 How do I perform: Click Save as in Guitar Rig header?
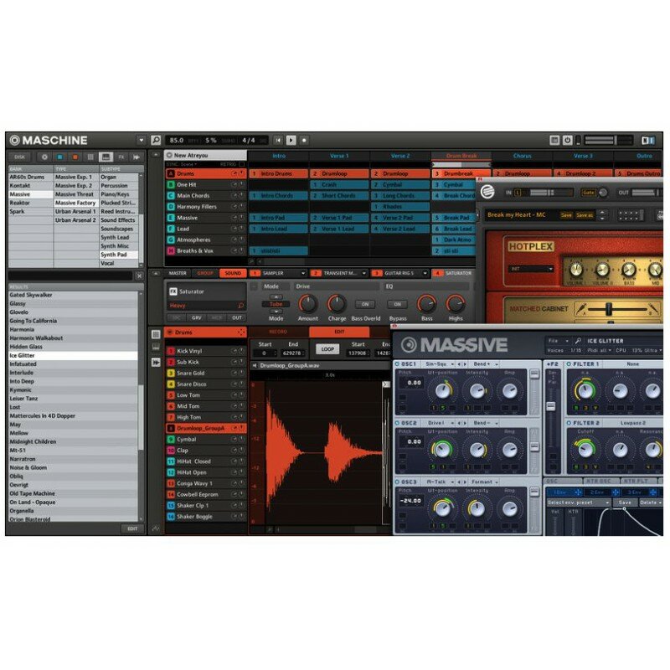coord(585,215)
